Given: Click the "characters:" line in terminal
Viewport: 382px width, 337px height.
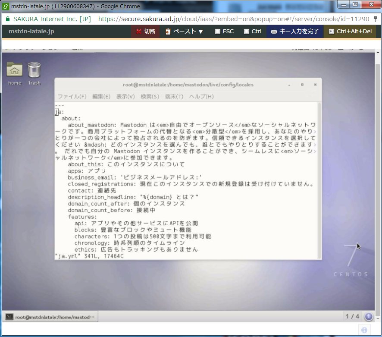Looking at the screenshot, I should [x=143, y=236].
